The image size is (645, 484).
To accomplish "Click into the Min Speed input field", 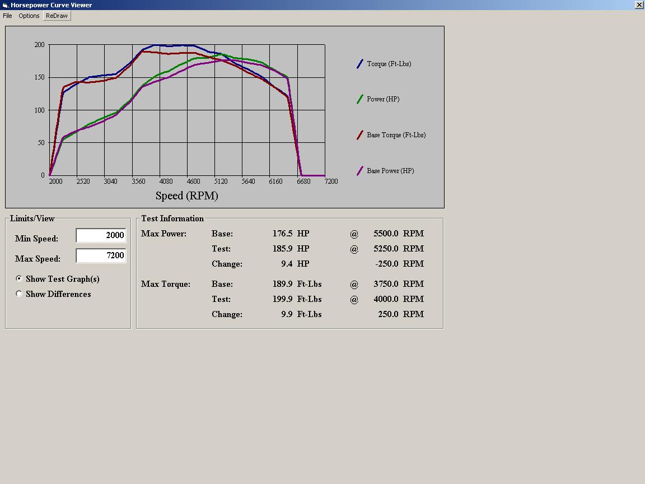I will [101, 235].
